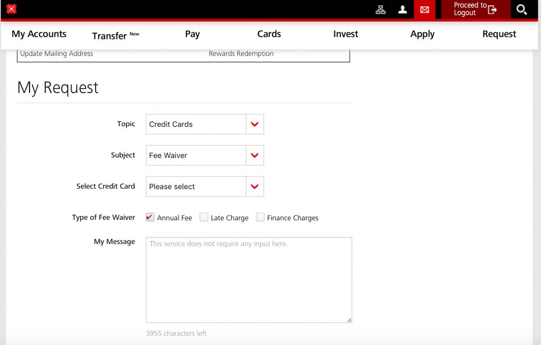Check the Finance Charges checkbox
This screenshot has height=345, width=541.
(x=260, y=217)
